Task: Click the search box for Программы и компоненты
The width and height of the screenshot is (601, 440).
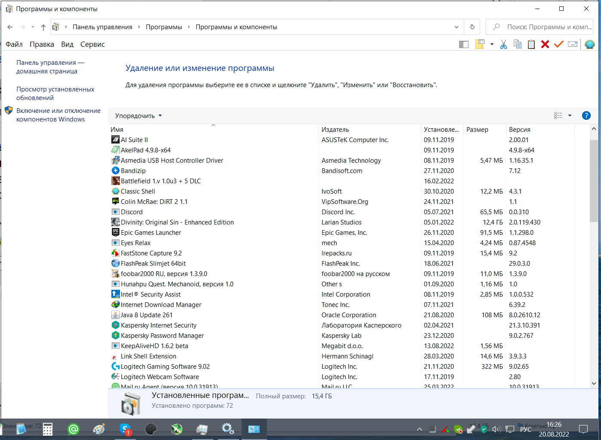Action: pyautogui.click(x=540, y=27)
